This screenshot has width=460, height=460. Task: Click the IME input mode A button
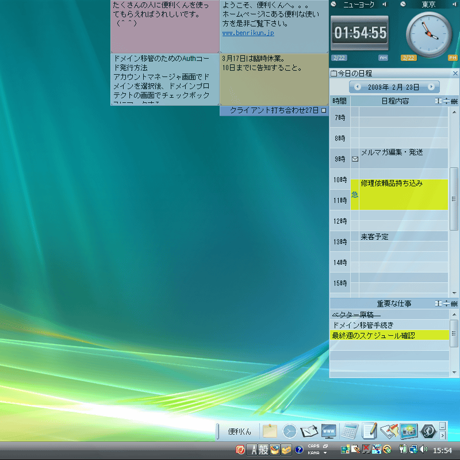click(x=254, y=450)
